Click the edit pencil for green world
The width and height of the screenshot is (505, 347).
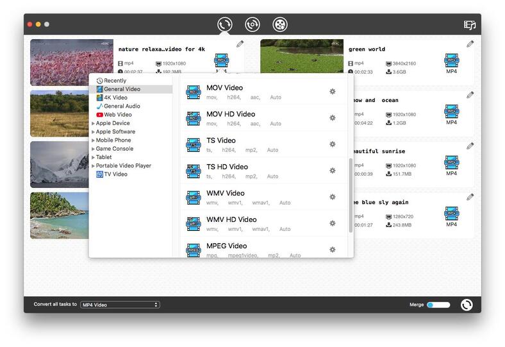[470, 44]
